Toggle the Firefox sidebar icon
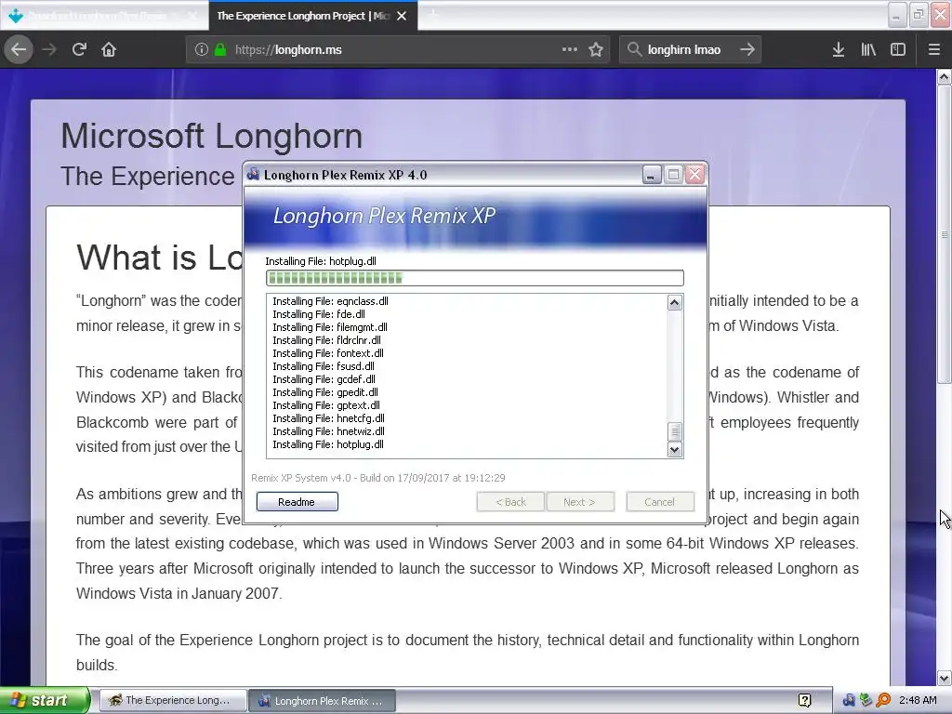Viewport: 952px width, 714px height. [898, 49]
